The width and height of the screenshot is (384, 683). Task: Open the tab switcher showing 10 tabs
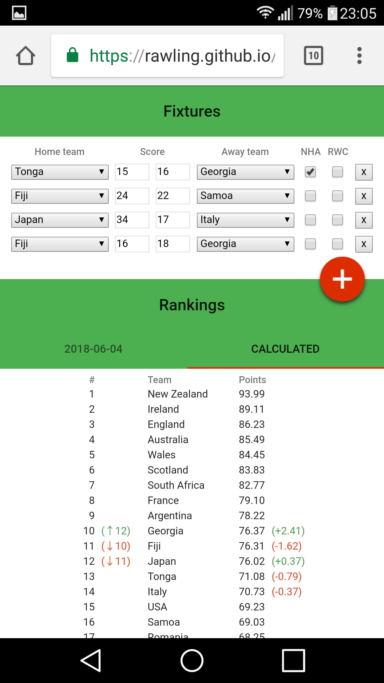(313, 56)
